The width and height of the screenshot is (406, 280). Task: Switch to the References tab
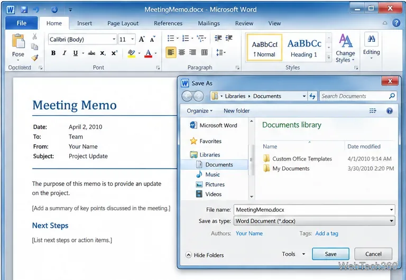tap(168, 23)
